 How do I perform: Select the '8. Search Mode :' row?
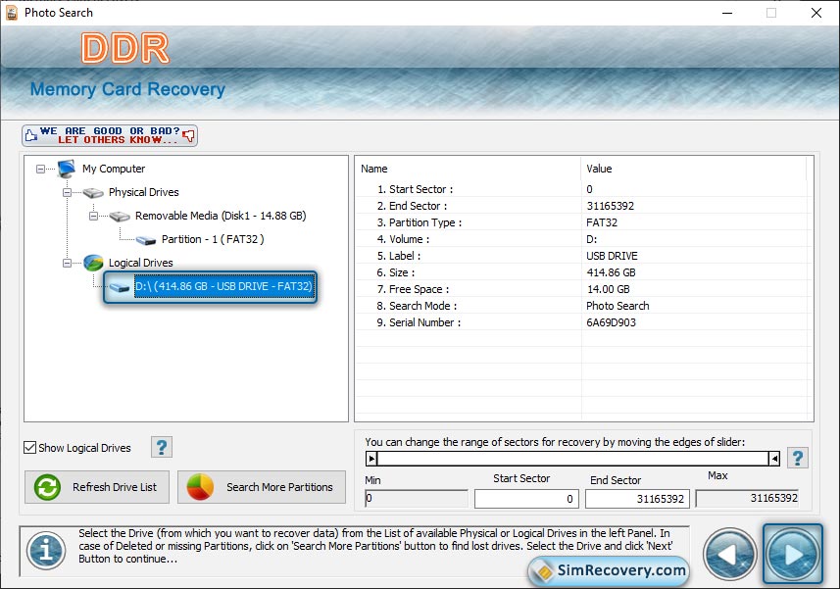[x=584, y=306]
